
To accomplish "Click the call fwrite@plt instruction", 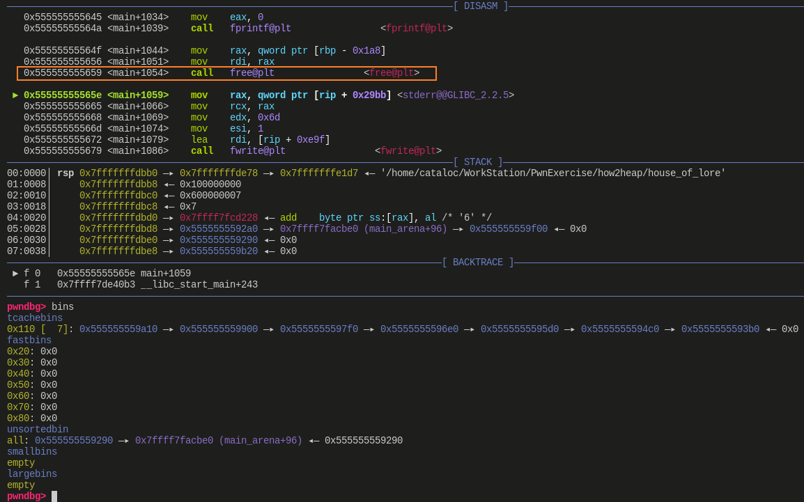I will pos(238,151).
